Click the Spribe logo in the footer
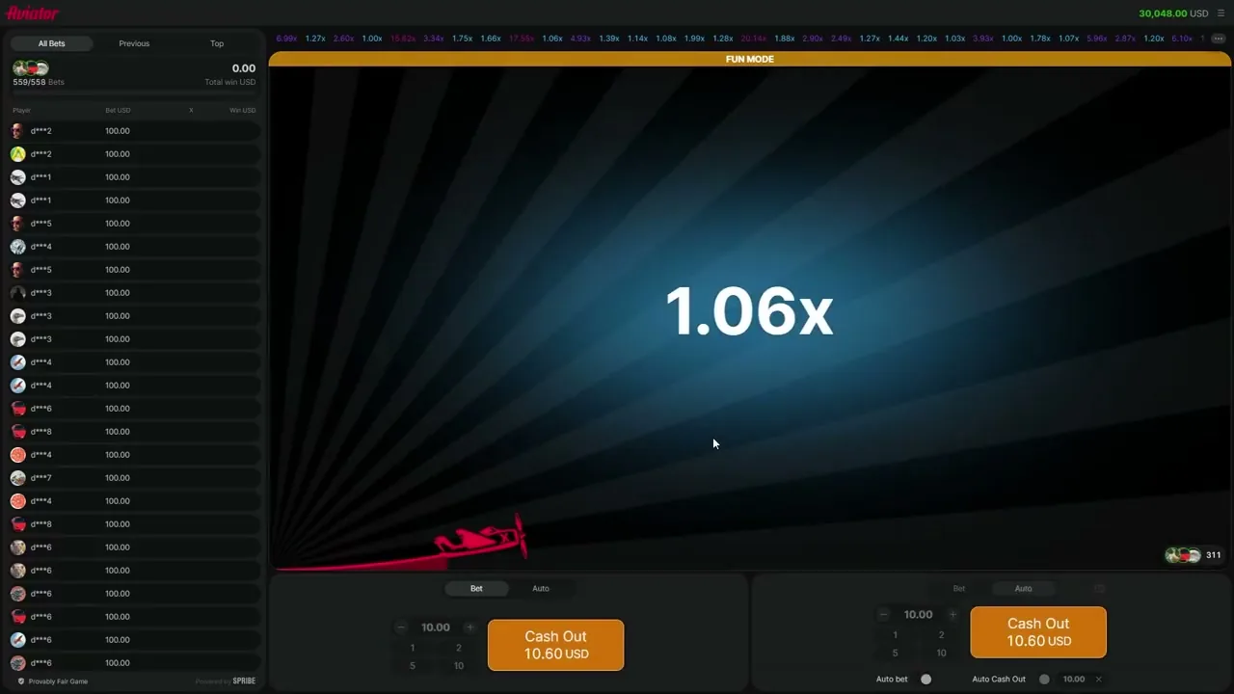1234x694 pixels. coord(244,681)
